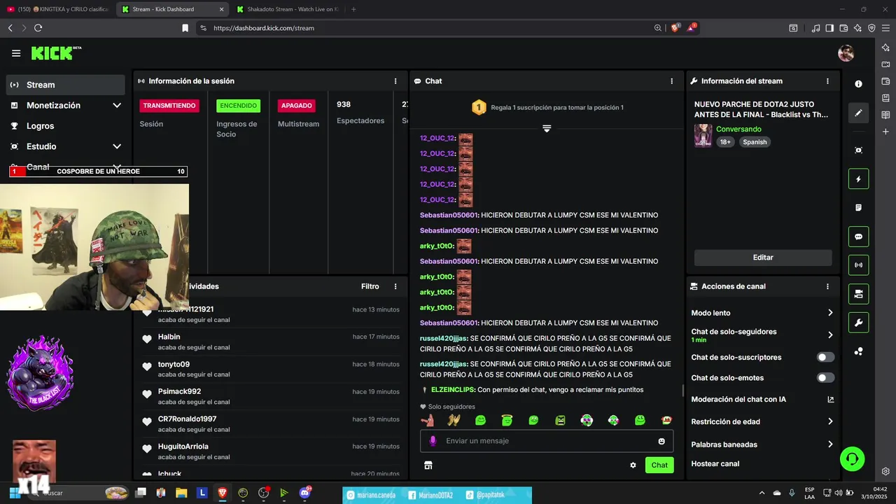Collapse the gift leaderboard arrow in chat
The height and width of the screenshot is (504, 896).
tap(547, 129)
